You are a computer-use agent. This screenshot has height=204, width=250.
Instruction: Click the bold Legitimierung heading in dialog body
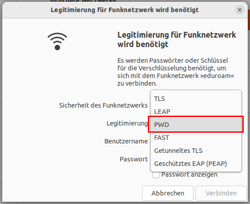(x=177, y=39)
